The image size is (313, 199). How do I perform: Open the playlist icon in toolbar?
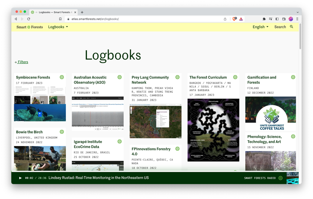(x=271, y=19)
